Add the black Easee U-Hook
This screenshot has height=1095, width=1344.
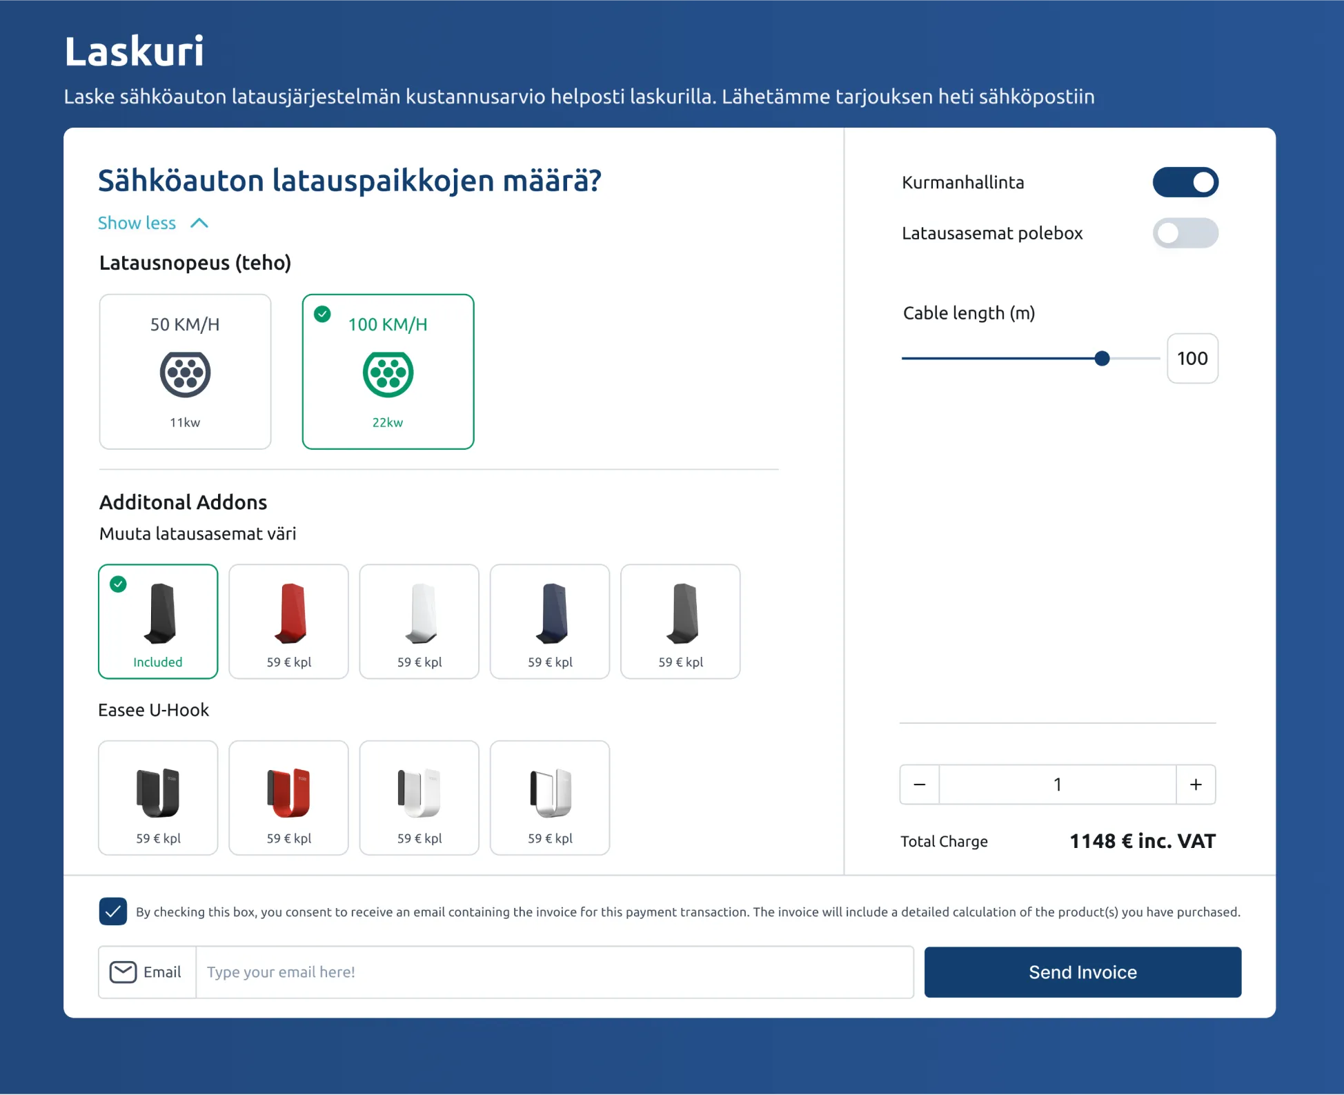click(158, 798)
